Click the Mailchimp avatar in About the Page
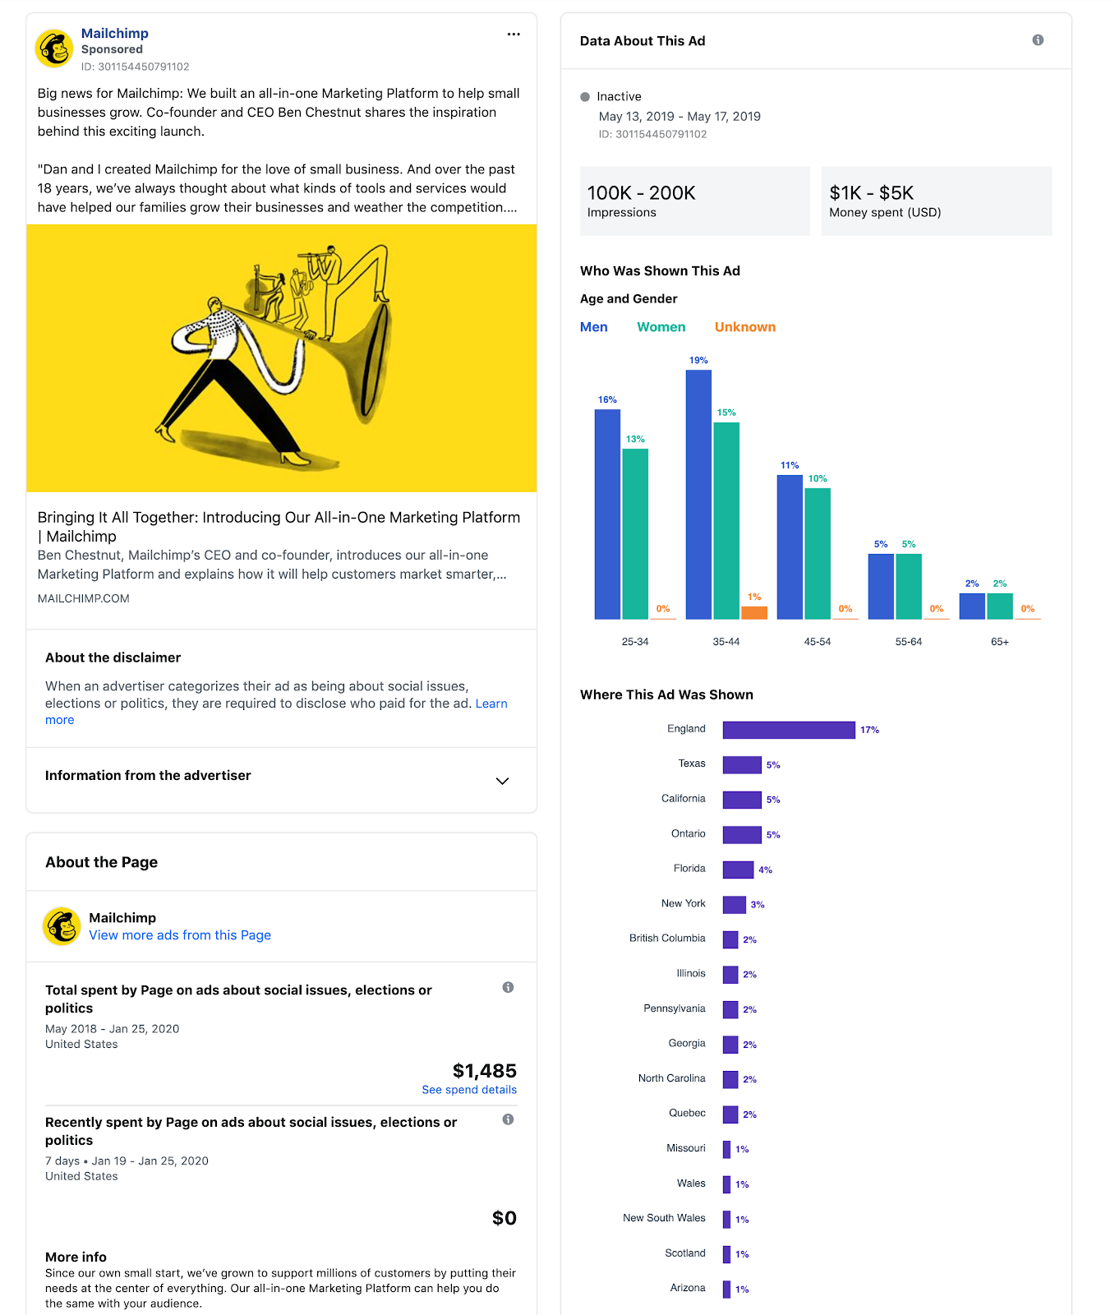 [61, 925]
